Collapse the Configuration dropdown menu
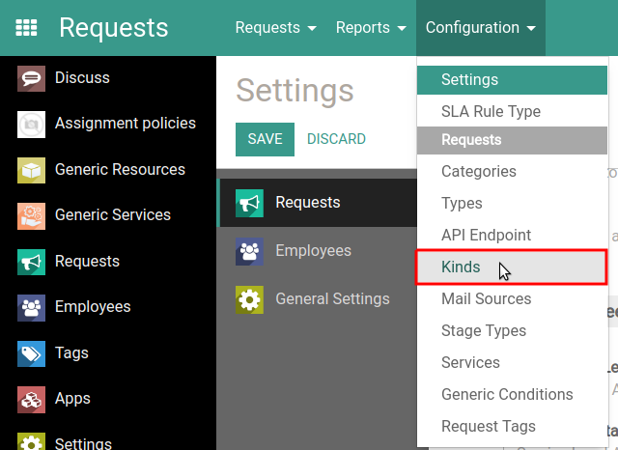 (x=481, y=28)
